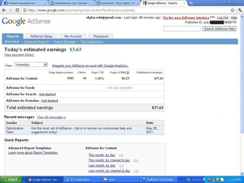Viewport: 244px width, 183px height.
Task: Open Report Manager
Action: (x=65, y=42)
